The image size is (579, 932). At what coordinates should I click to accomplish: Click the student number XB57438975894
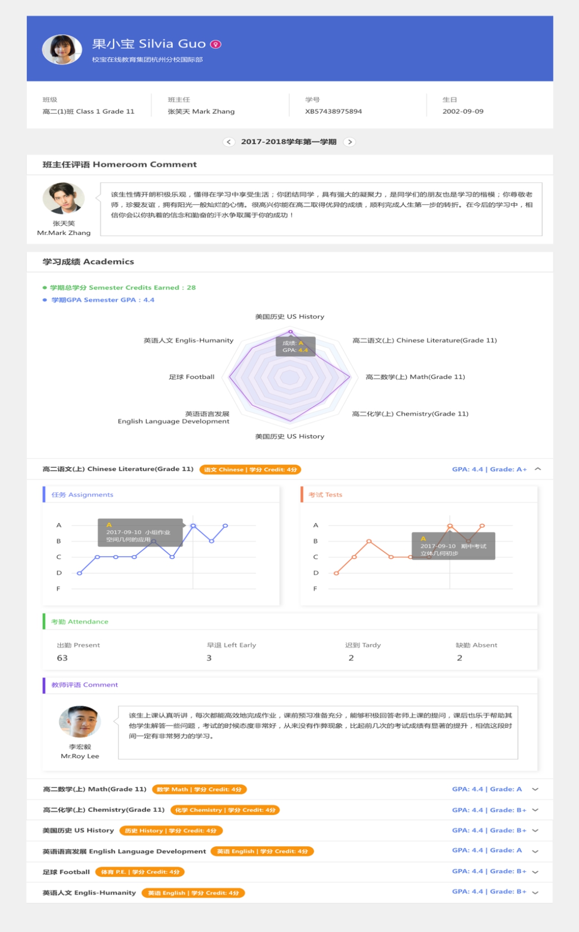[x=333, y=112]
